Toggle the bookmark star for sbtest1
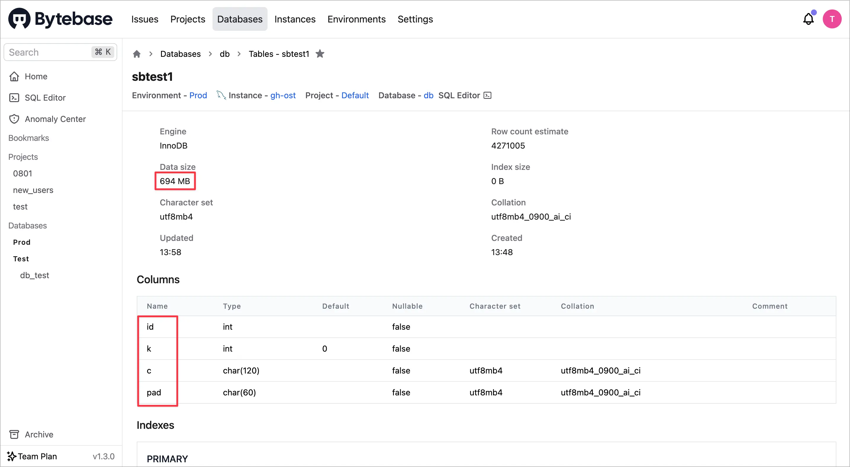Image resolution: width=850 pixels, height=467 pixels. [x=320, y=54]
